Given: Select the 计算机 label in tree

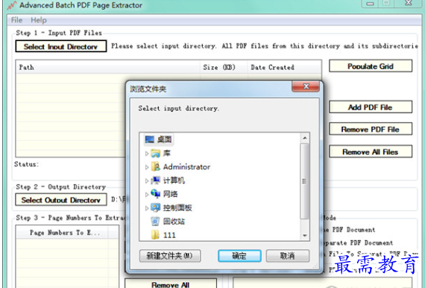Looking at the screenshot, I should coord(174,181).
